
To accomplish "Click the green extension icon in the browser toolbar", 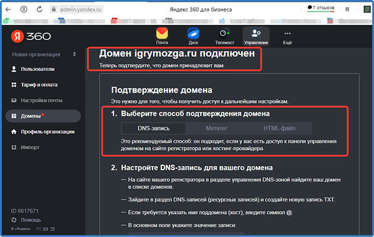I will [367, 9].
